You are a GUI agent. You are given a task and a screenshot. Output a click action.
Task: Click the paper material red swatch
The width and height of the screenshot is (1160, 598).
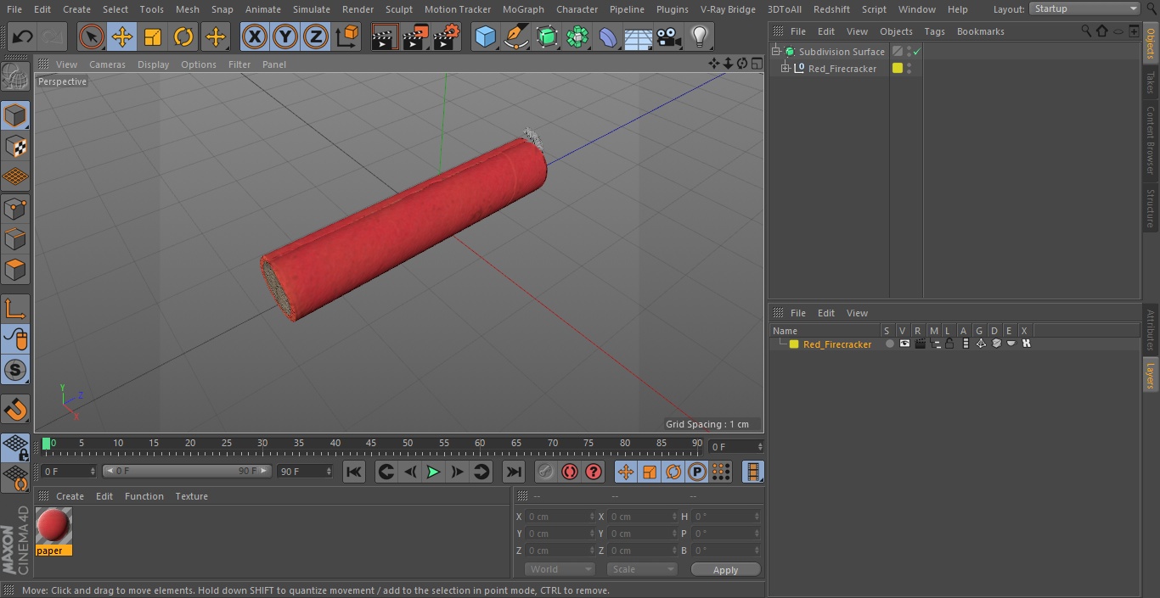coord(53,526)
